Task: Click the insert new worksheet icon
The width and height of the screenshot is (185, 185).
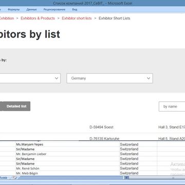Action: [15, 178]
